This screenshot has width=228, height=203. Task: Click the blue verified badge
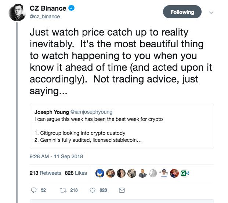pyautogui.click(x=72, y=9)
